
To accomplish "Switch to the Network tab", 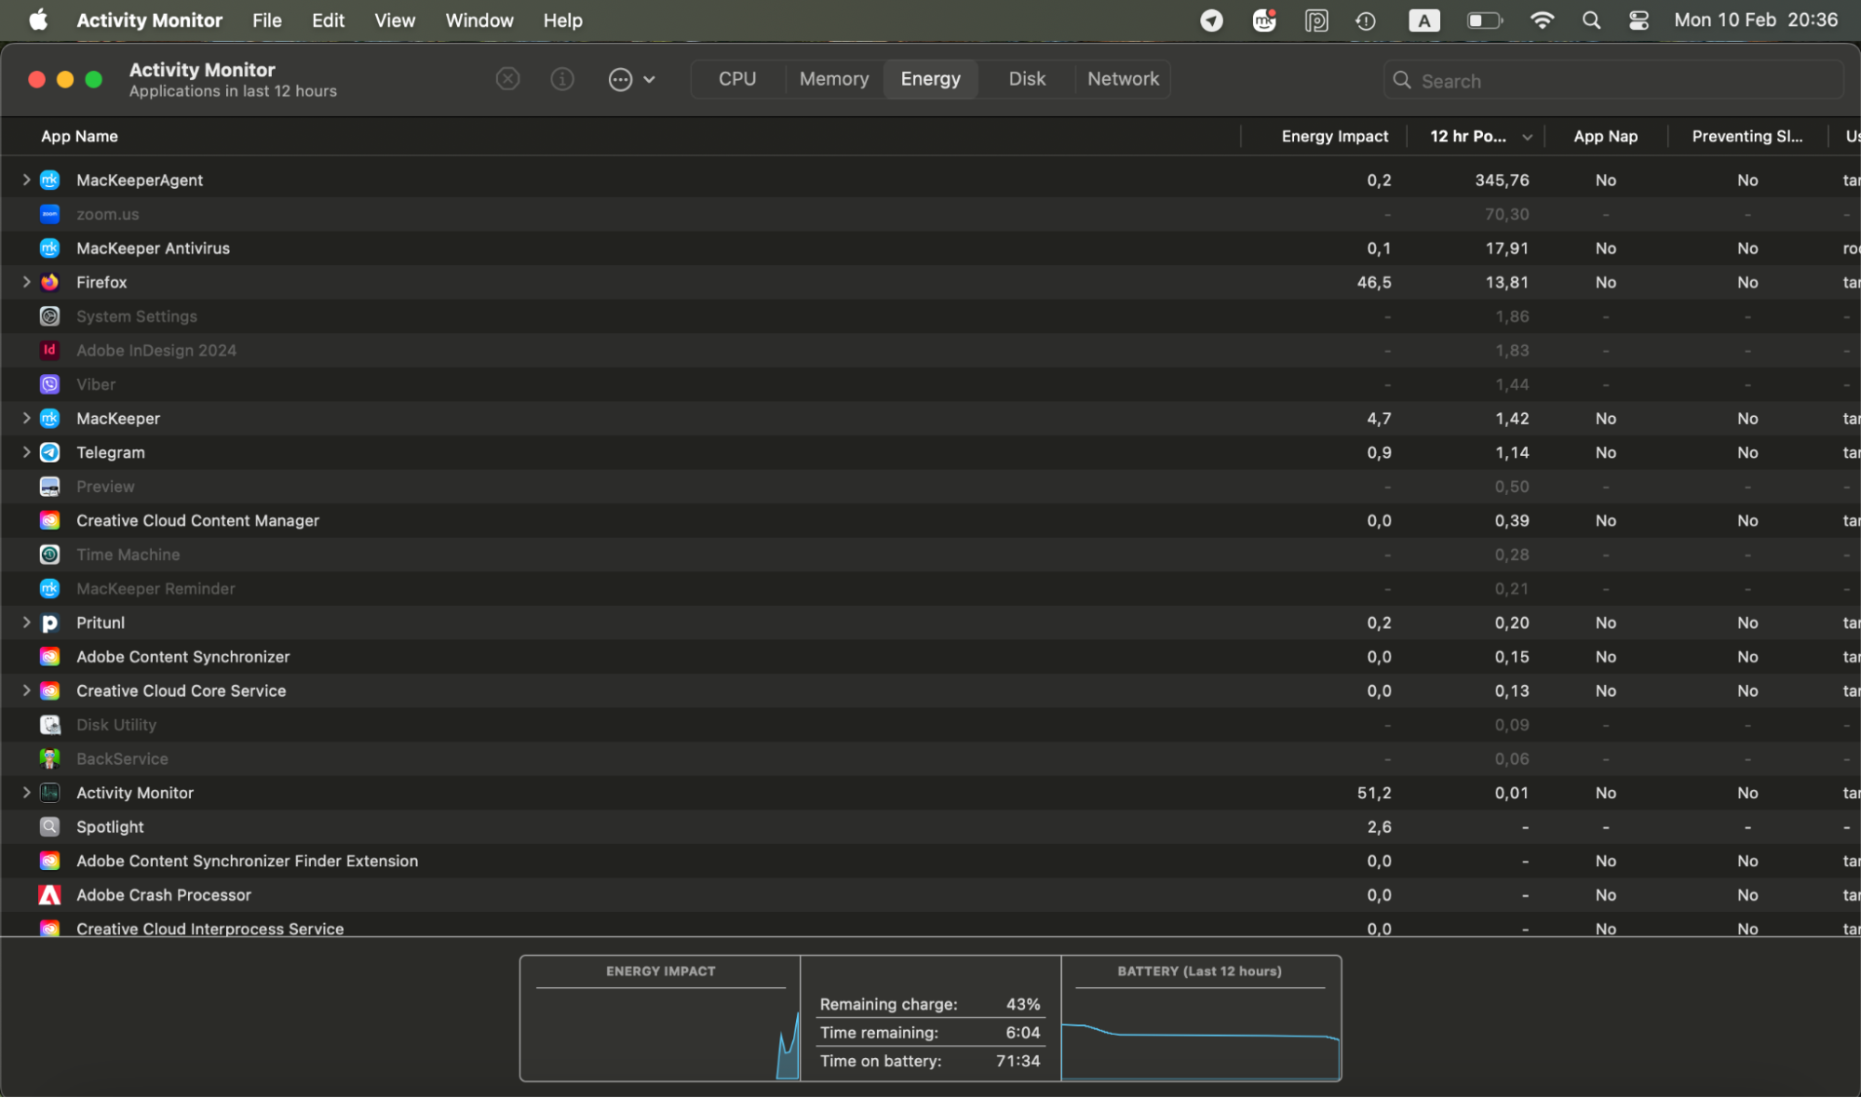I will tap(1123, 79).
